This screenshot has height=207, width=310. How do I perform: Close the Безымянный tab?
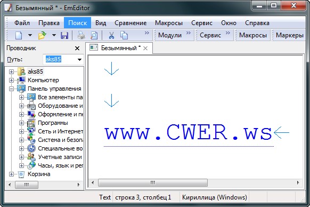coord(145,49)
